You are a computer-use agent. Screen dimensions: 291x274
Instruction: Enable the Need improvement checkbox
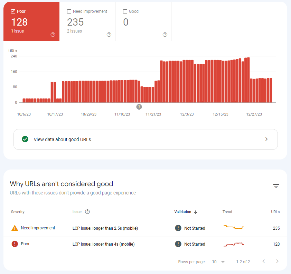pyautogui.click(x=69, y=11)
